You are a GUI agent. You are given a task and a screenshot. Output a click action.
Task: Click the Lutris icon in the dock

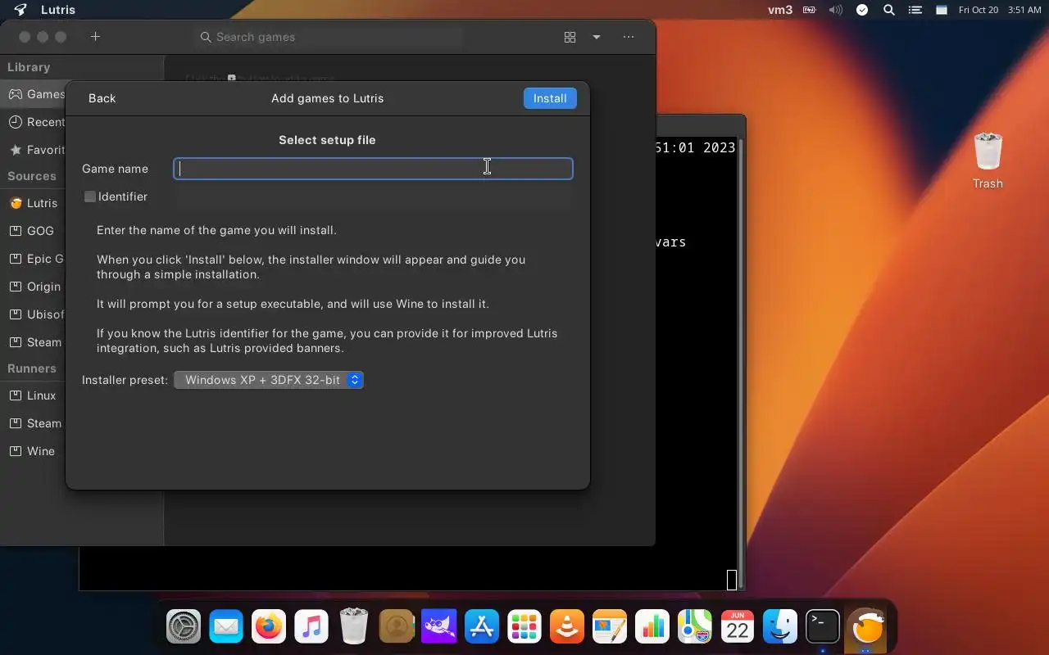point(866,628)
